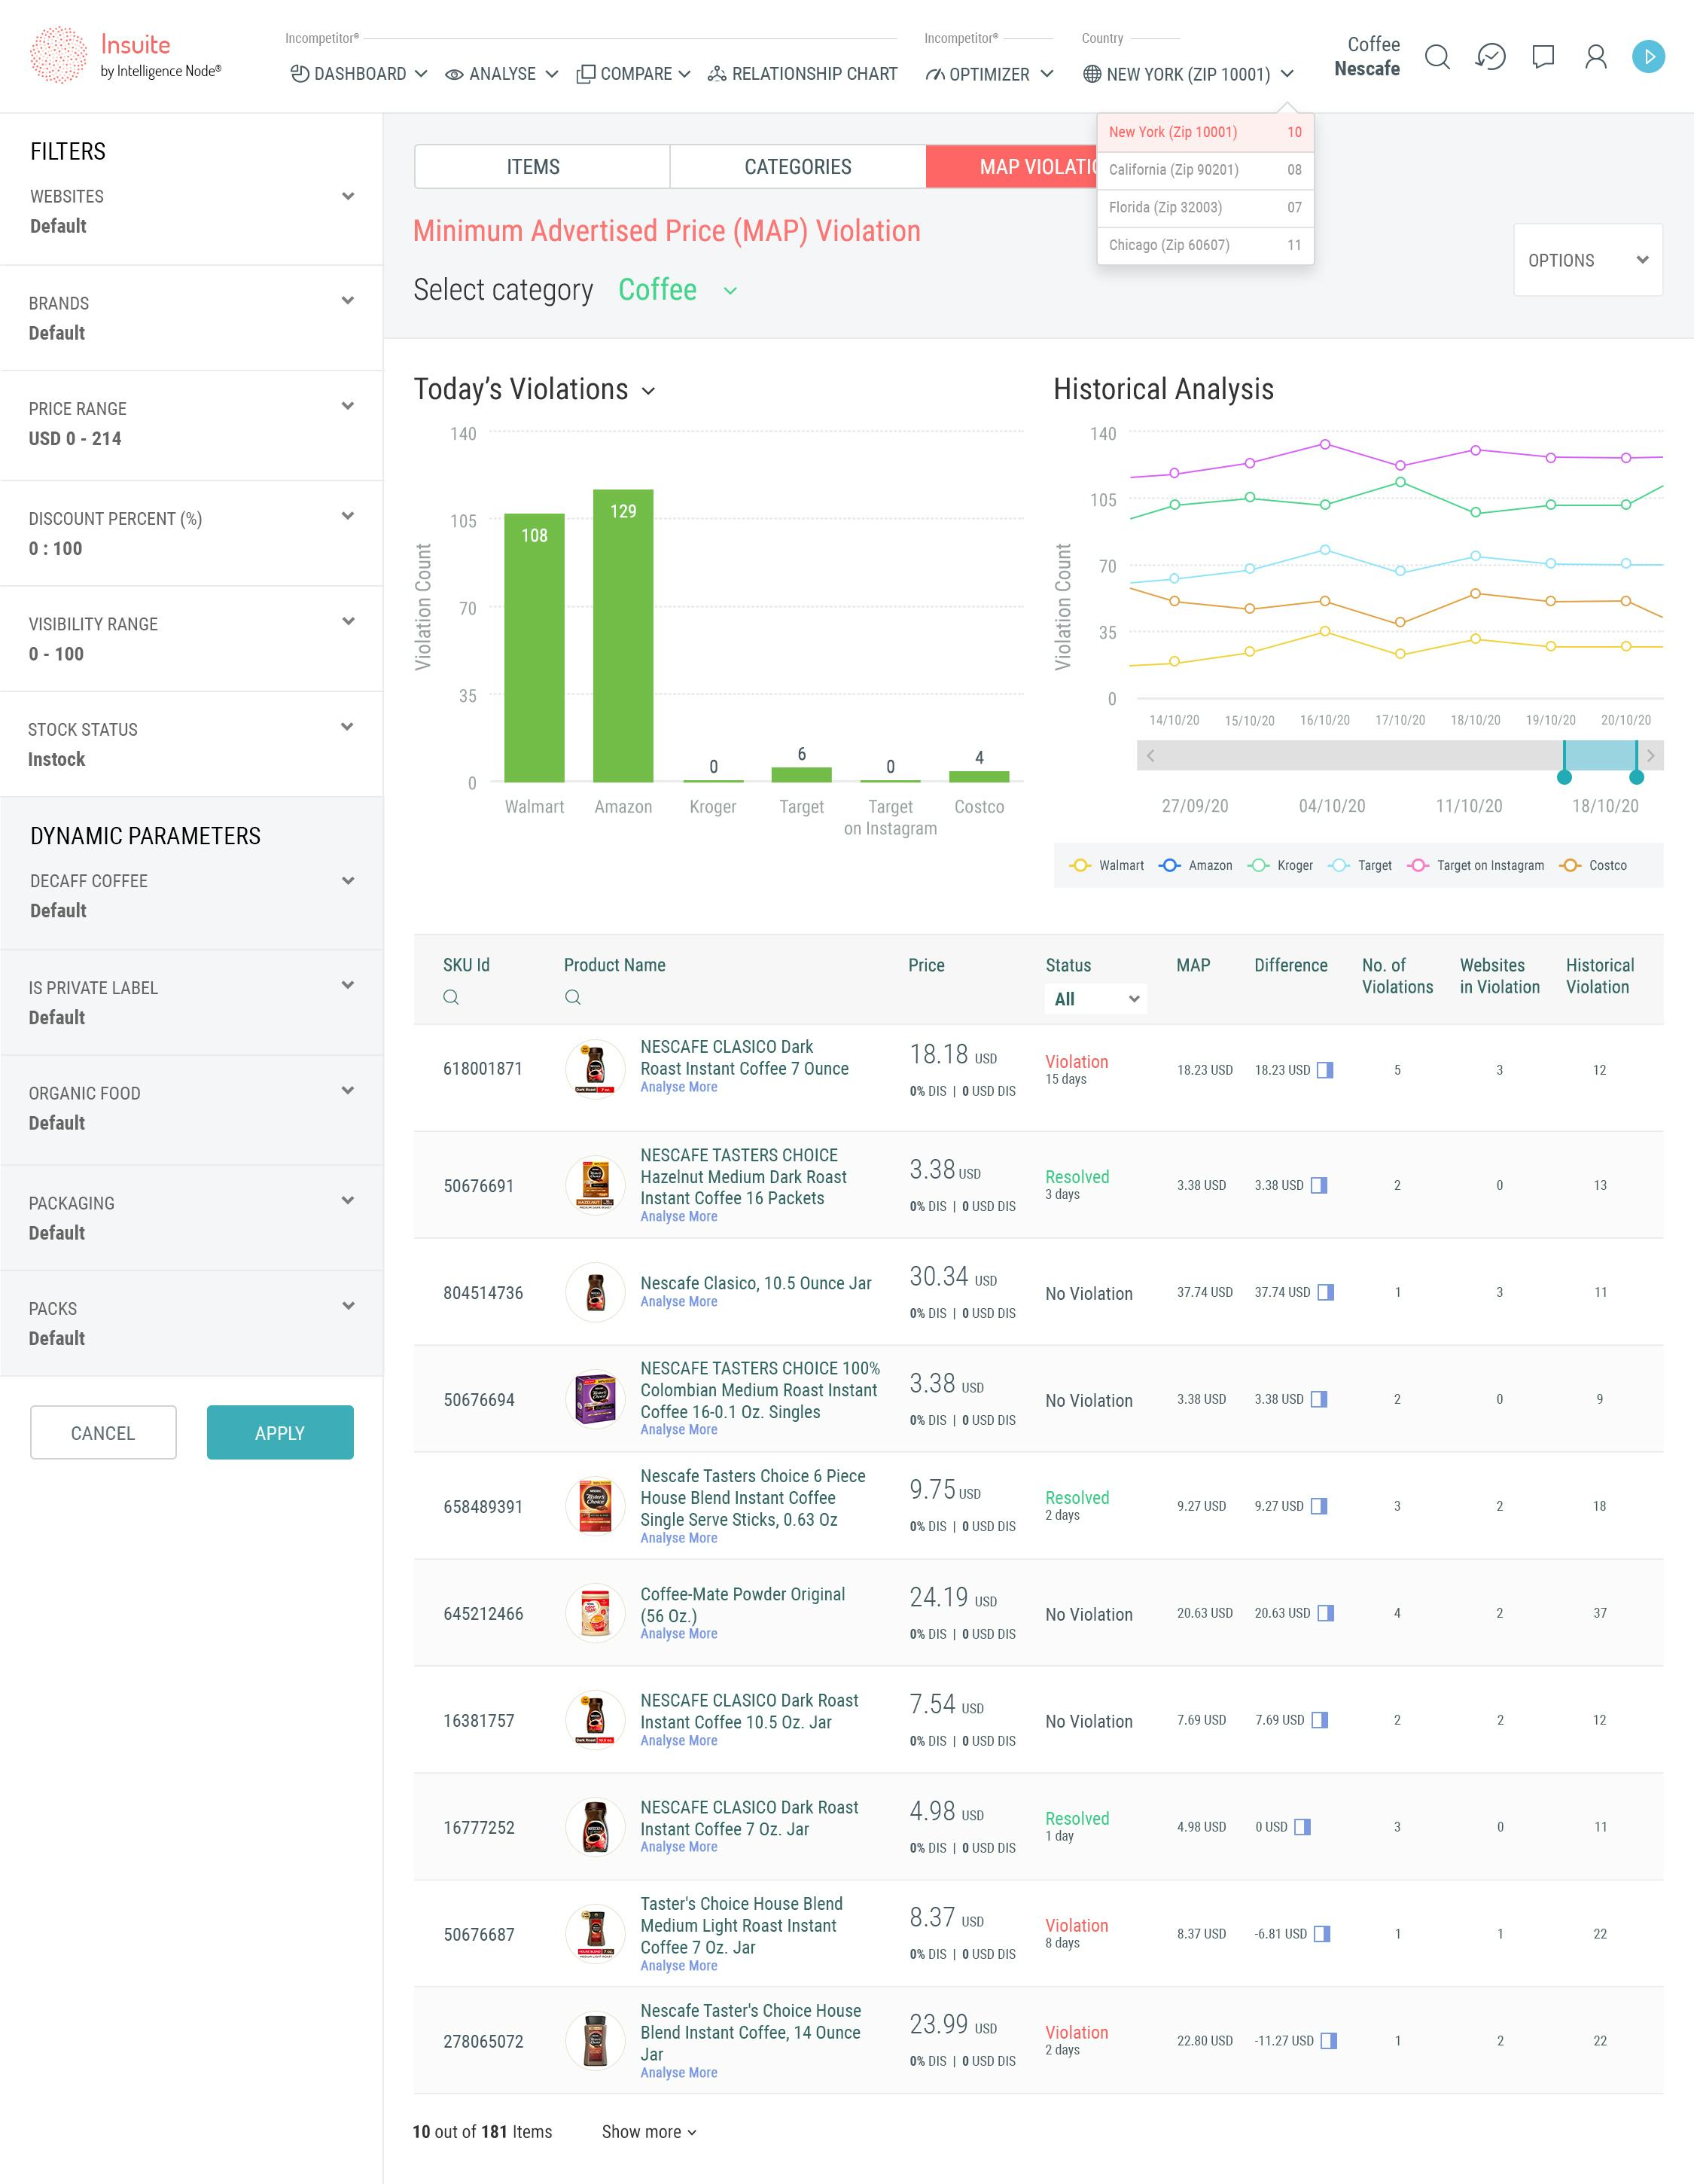Click the SKU Id column search icon
This screenshot has height=2184, width=1694.
click(x=451, y=997)
